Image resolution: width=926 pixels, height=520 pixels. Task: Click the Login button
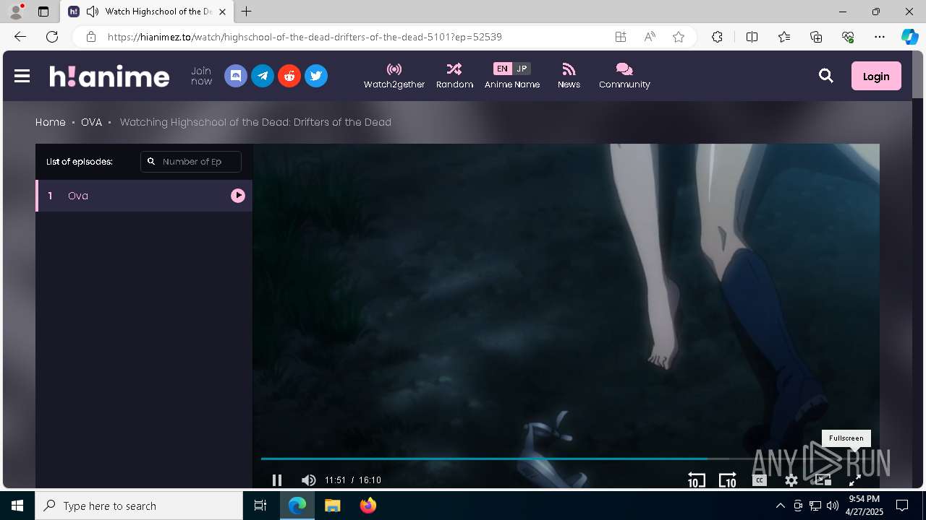click(x=876, y=76)
